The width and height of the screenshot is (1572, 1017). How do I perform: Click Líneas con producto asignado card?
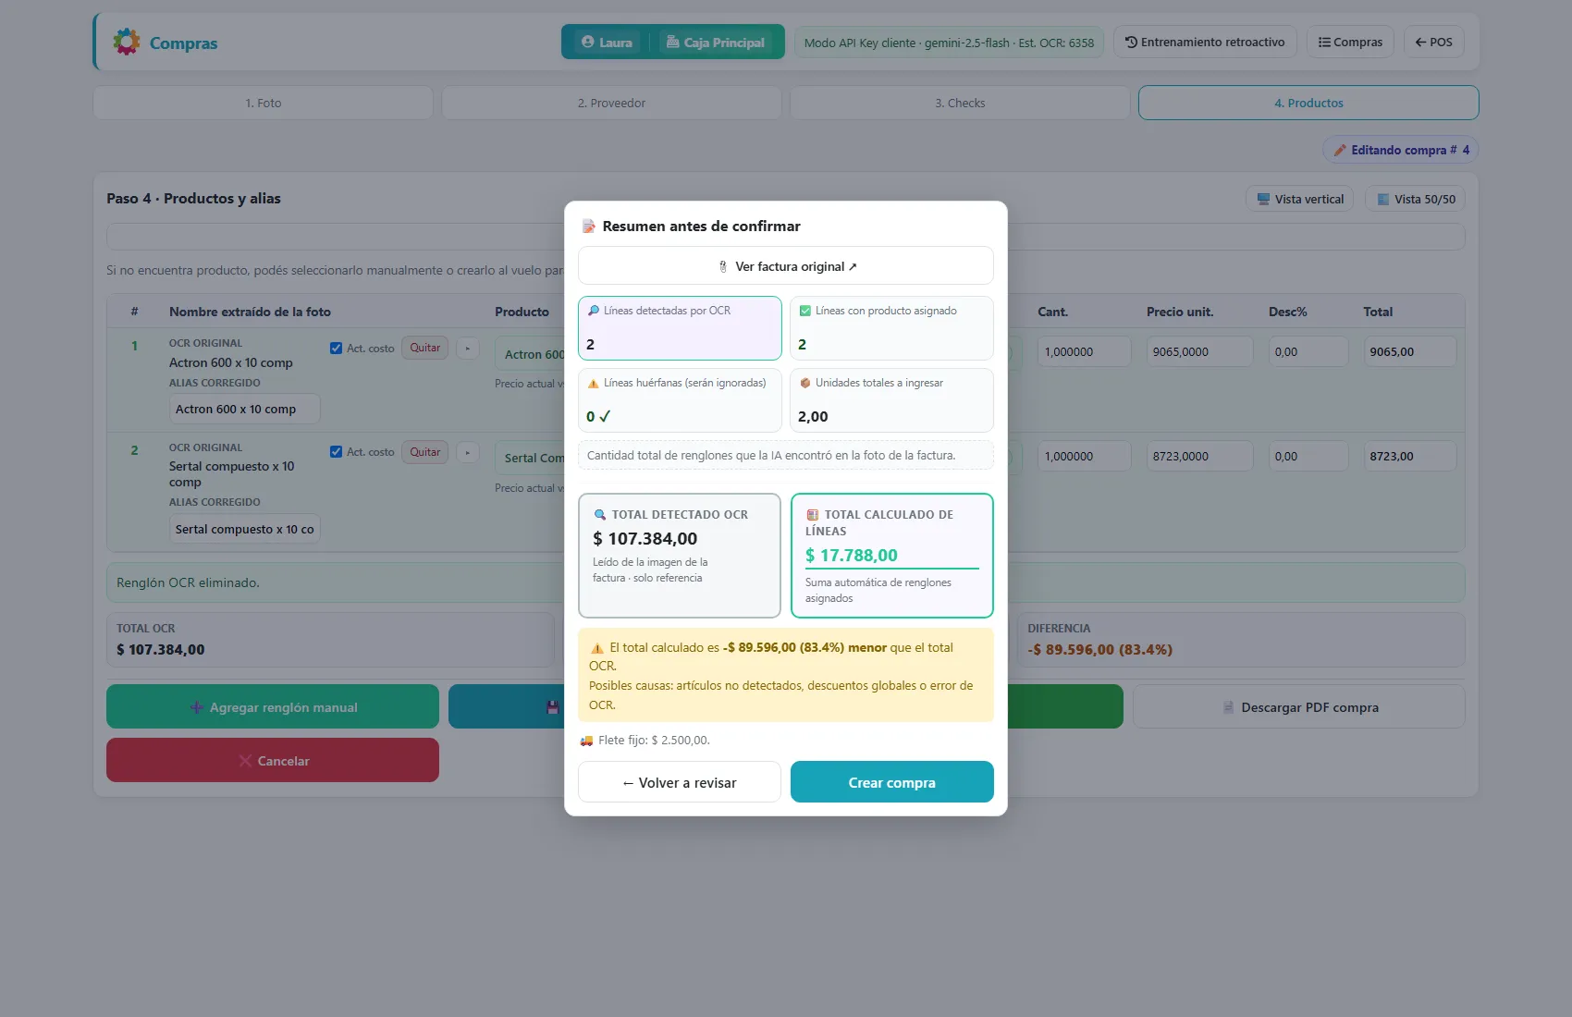point(891,328)
